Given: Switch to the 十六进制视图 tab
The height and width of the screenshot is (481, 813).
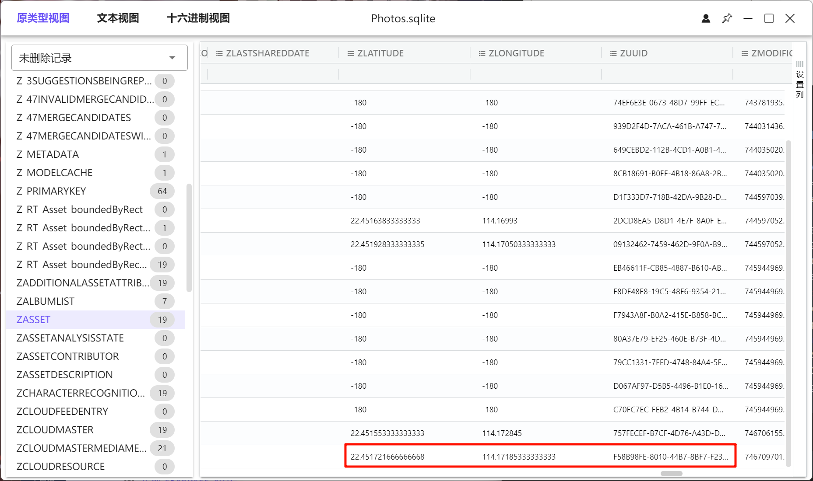Looking at the screenshot, I should tap(198, 18).
